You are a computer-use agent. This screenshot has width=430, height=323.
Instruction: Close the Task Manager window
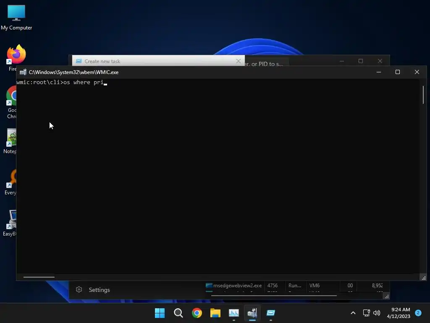[380, 61]
